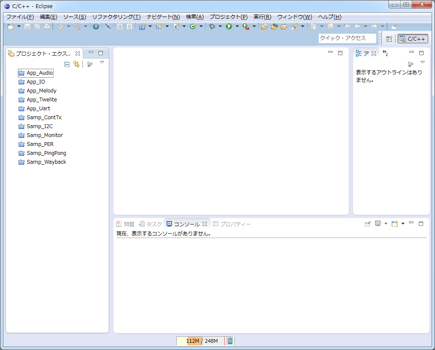Open the Debug bug dropdown arrow
The width and height of the screenshot is (435, 350).
[x=220, y=27]
